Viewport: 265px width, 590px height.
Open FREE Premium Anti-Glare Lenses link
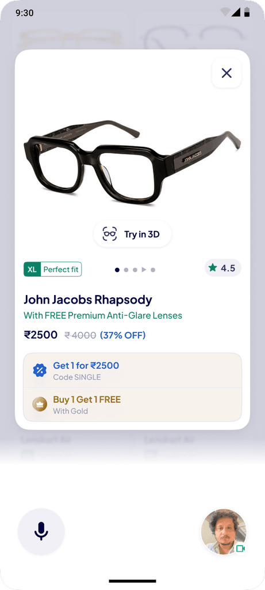(103, 315)
